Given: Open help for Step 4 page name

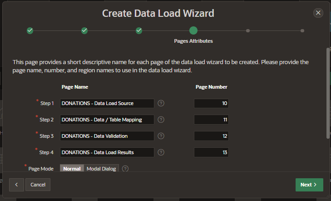Looking at the screenshot, I should click(x=161, y=152).
